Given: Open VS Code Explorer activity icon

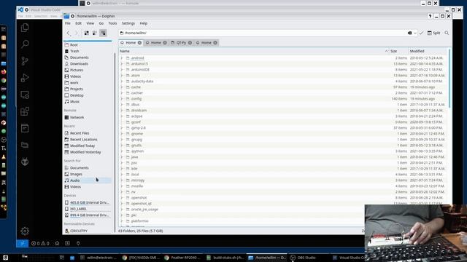Looking at the screenshot, I should 25,28.
